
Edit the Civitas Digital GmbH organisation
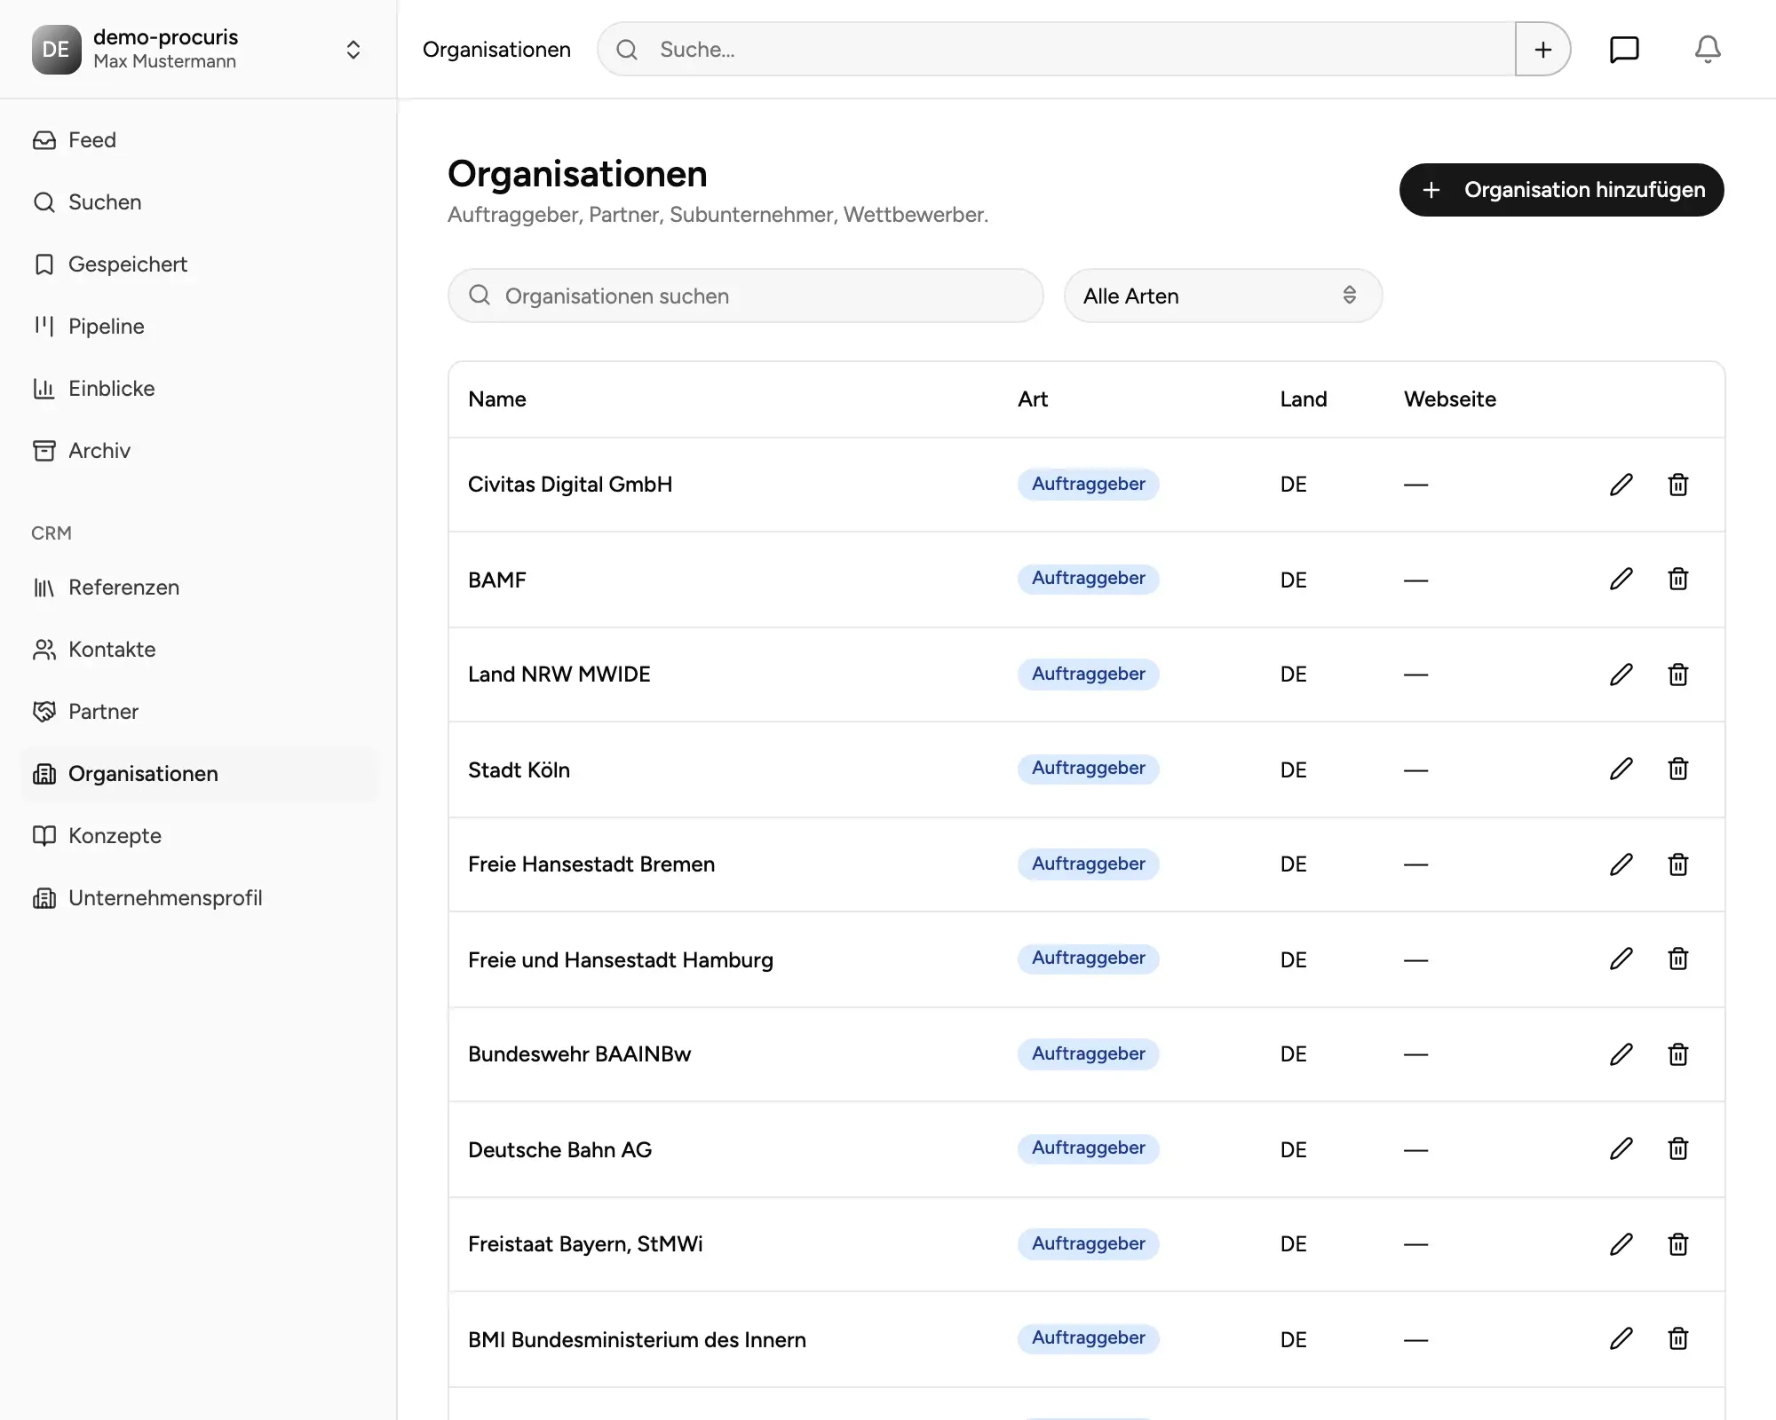(1621, 485)
